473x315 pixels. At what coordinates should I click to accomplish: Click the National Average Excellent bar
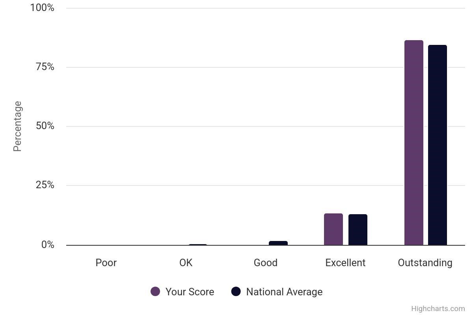pyautogui.click(x=358, y=230)
